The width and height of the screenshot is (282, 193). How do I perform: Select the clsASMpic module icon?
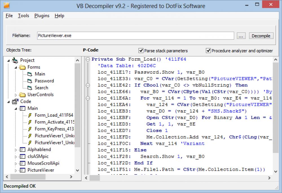(x=22, y=156)
